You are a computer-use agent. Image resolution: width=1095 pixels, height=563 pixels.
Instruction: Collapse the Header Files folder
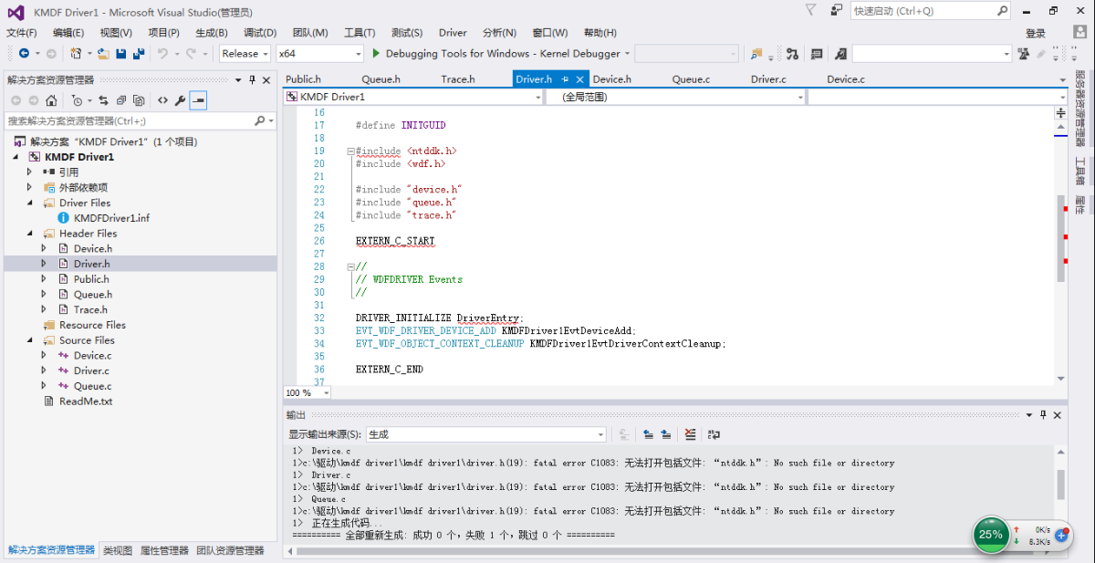tap(29, 233)
